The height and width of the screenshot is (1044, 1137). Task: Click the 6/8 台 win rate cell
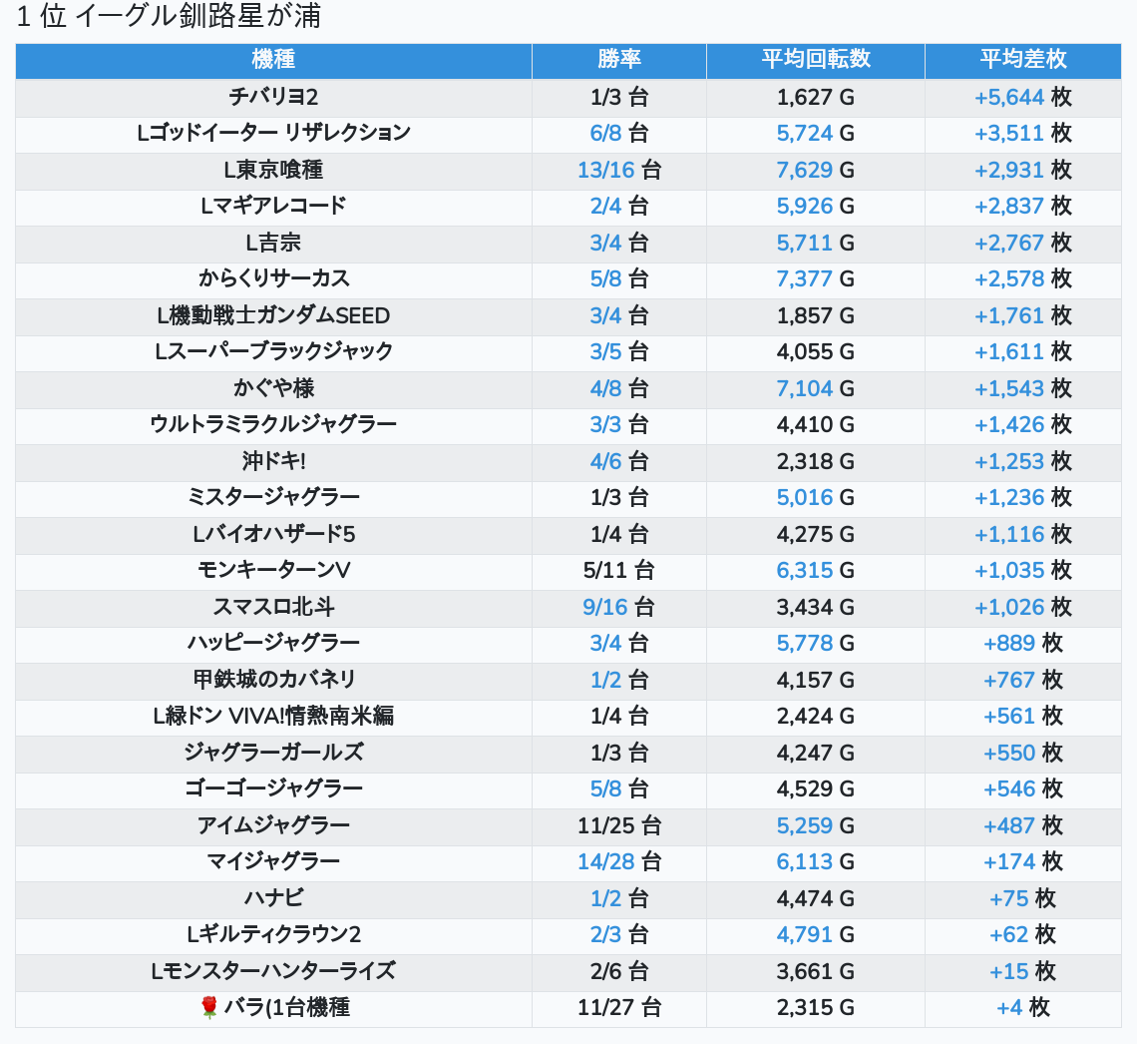coord(619,133)
